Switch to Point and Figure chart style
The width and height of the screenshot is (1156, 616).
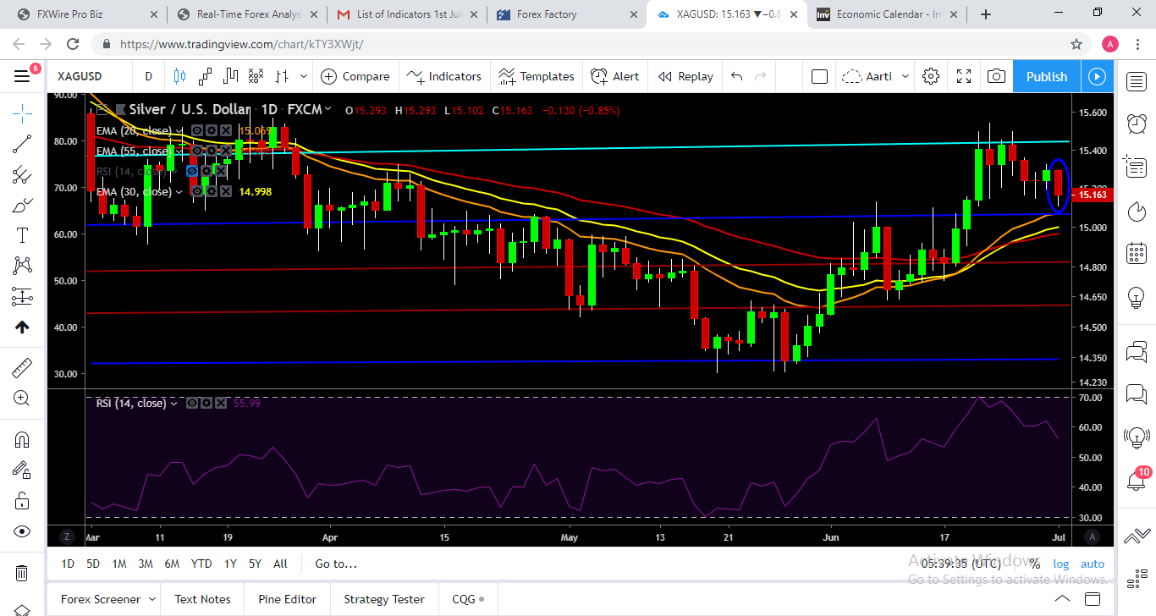256,76
